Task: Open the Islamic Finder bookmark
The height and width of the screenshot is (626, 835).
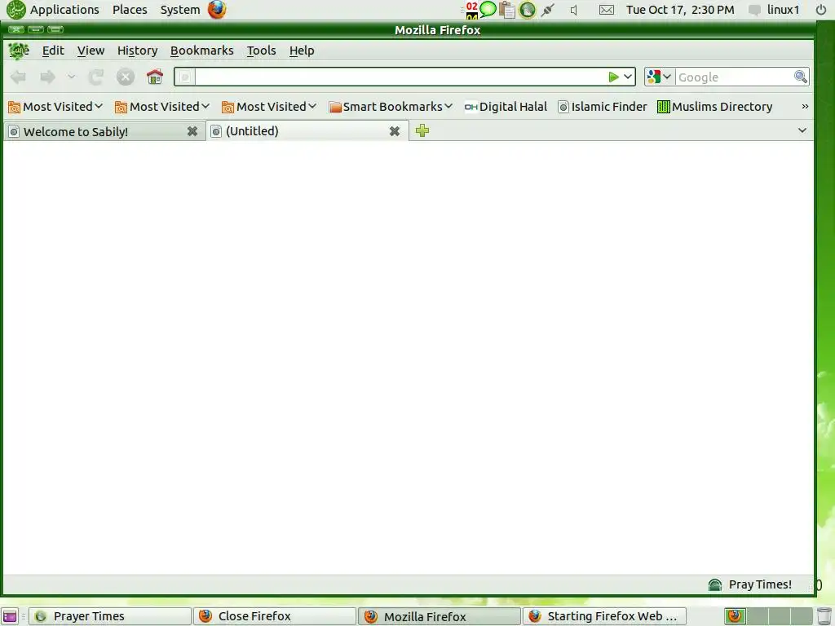Action: coord(603,107)
